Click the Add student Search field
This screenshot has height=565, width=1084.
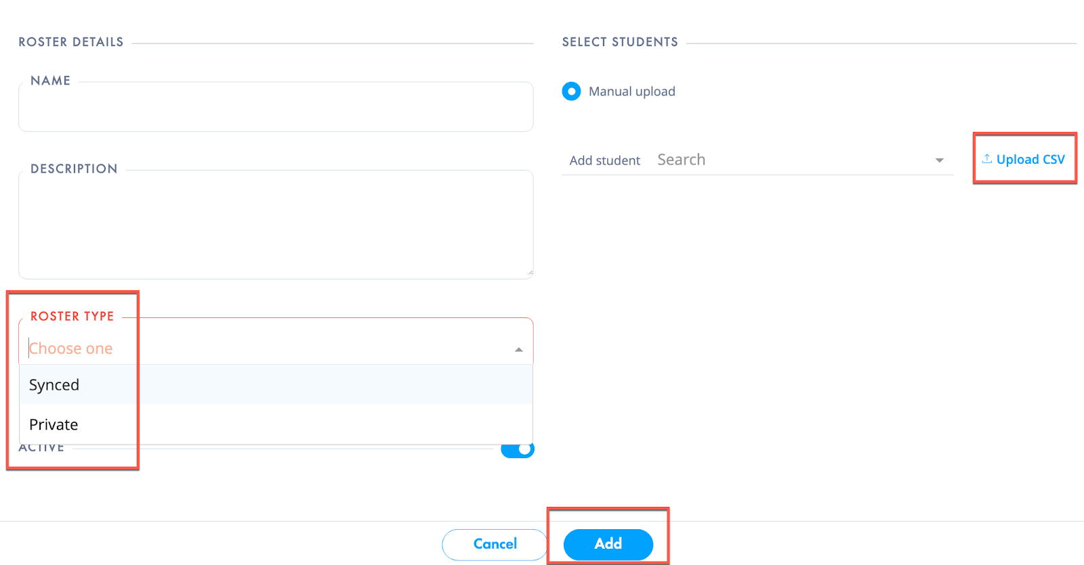793,160
